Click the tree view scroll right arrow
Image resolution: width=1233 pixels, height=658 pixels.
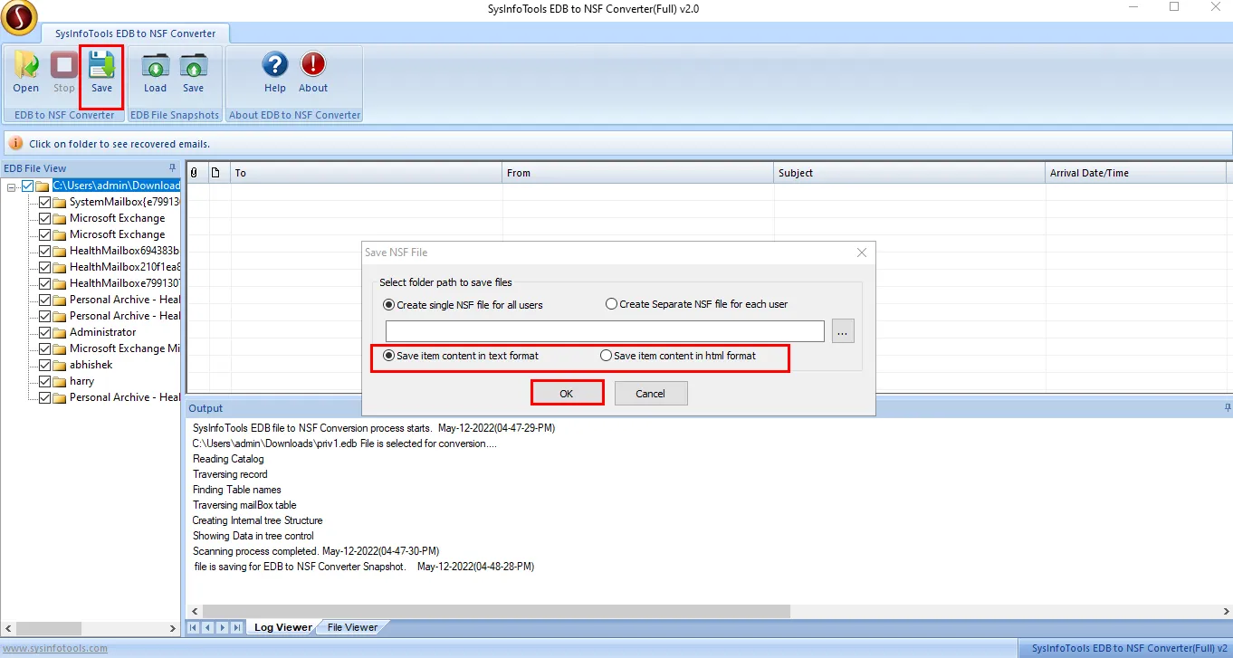coord(174,628)
